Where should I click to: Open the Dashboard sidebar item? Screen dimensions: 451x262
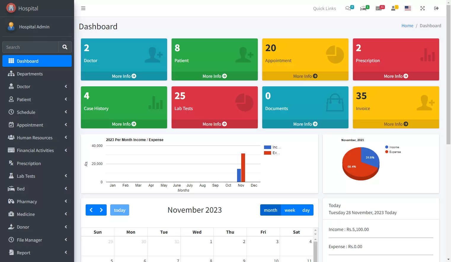pos(37,61)
